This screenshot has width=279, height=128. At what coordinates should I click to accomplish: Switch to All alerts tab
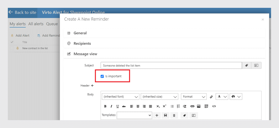click(36, 24)
